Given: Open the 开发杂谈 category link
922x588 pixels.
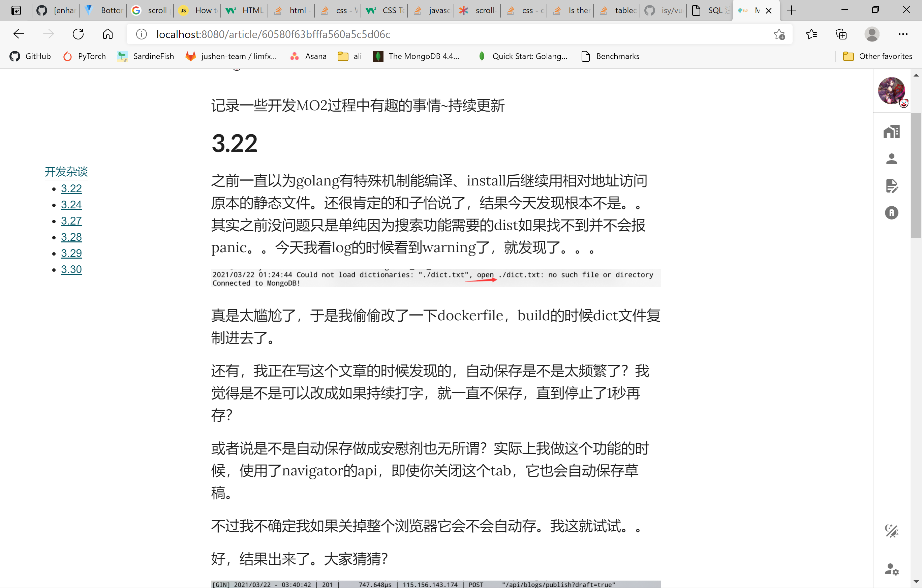Looking at the screenshot, I should point(66,172).
